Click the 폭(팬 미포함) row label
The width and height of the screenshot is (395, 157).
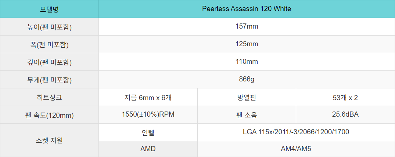[49, 44]
